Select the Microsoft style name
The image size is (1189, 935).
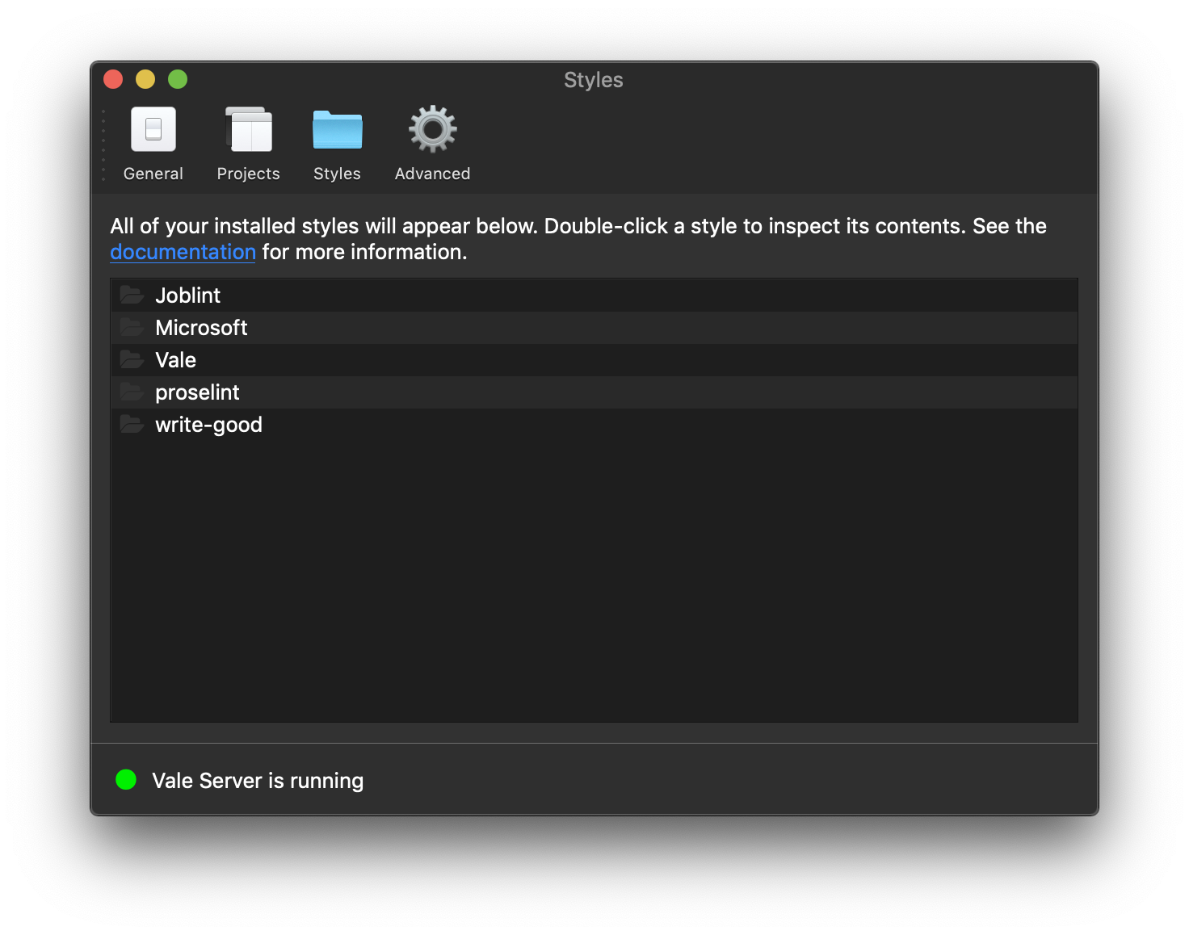pos(202,328)
